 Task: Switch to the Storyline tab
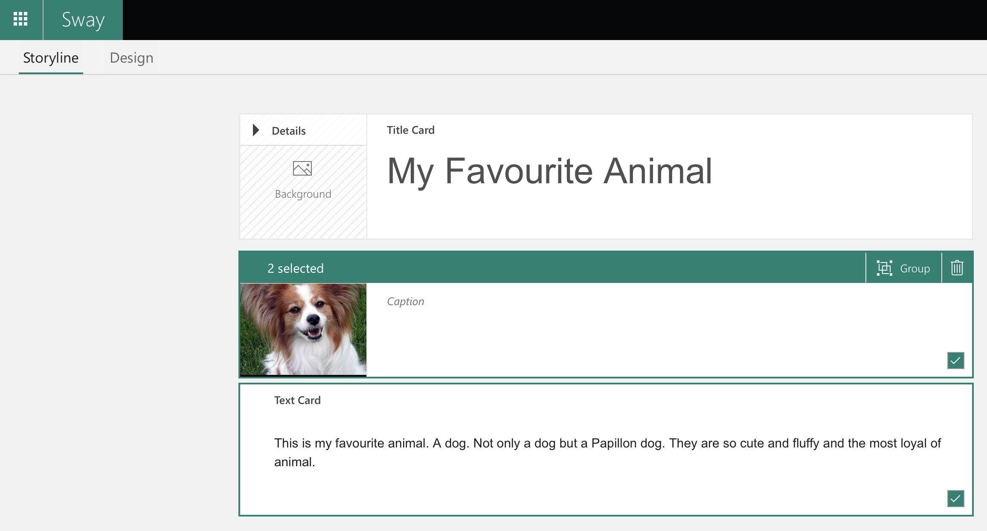click(x=51, y=58)
